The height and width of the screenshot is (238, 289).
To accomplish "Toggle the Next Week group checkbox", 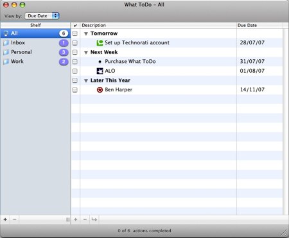I will click(x=75, y=52).
